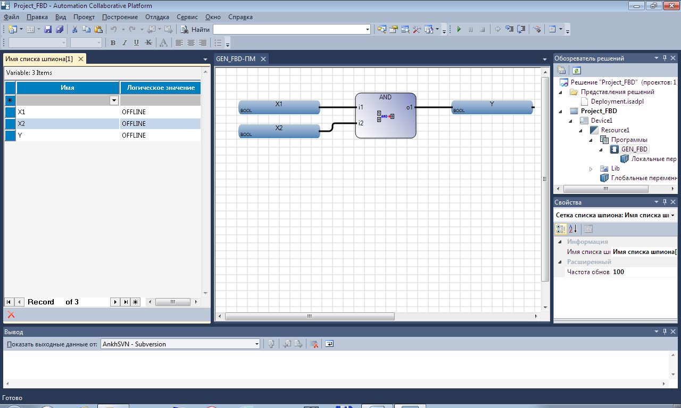Screen dimensions: 681x408
Task: Click the Save icon in toolbar
Action: (x=48, y=30)
